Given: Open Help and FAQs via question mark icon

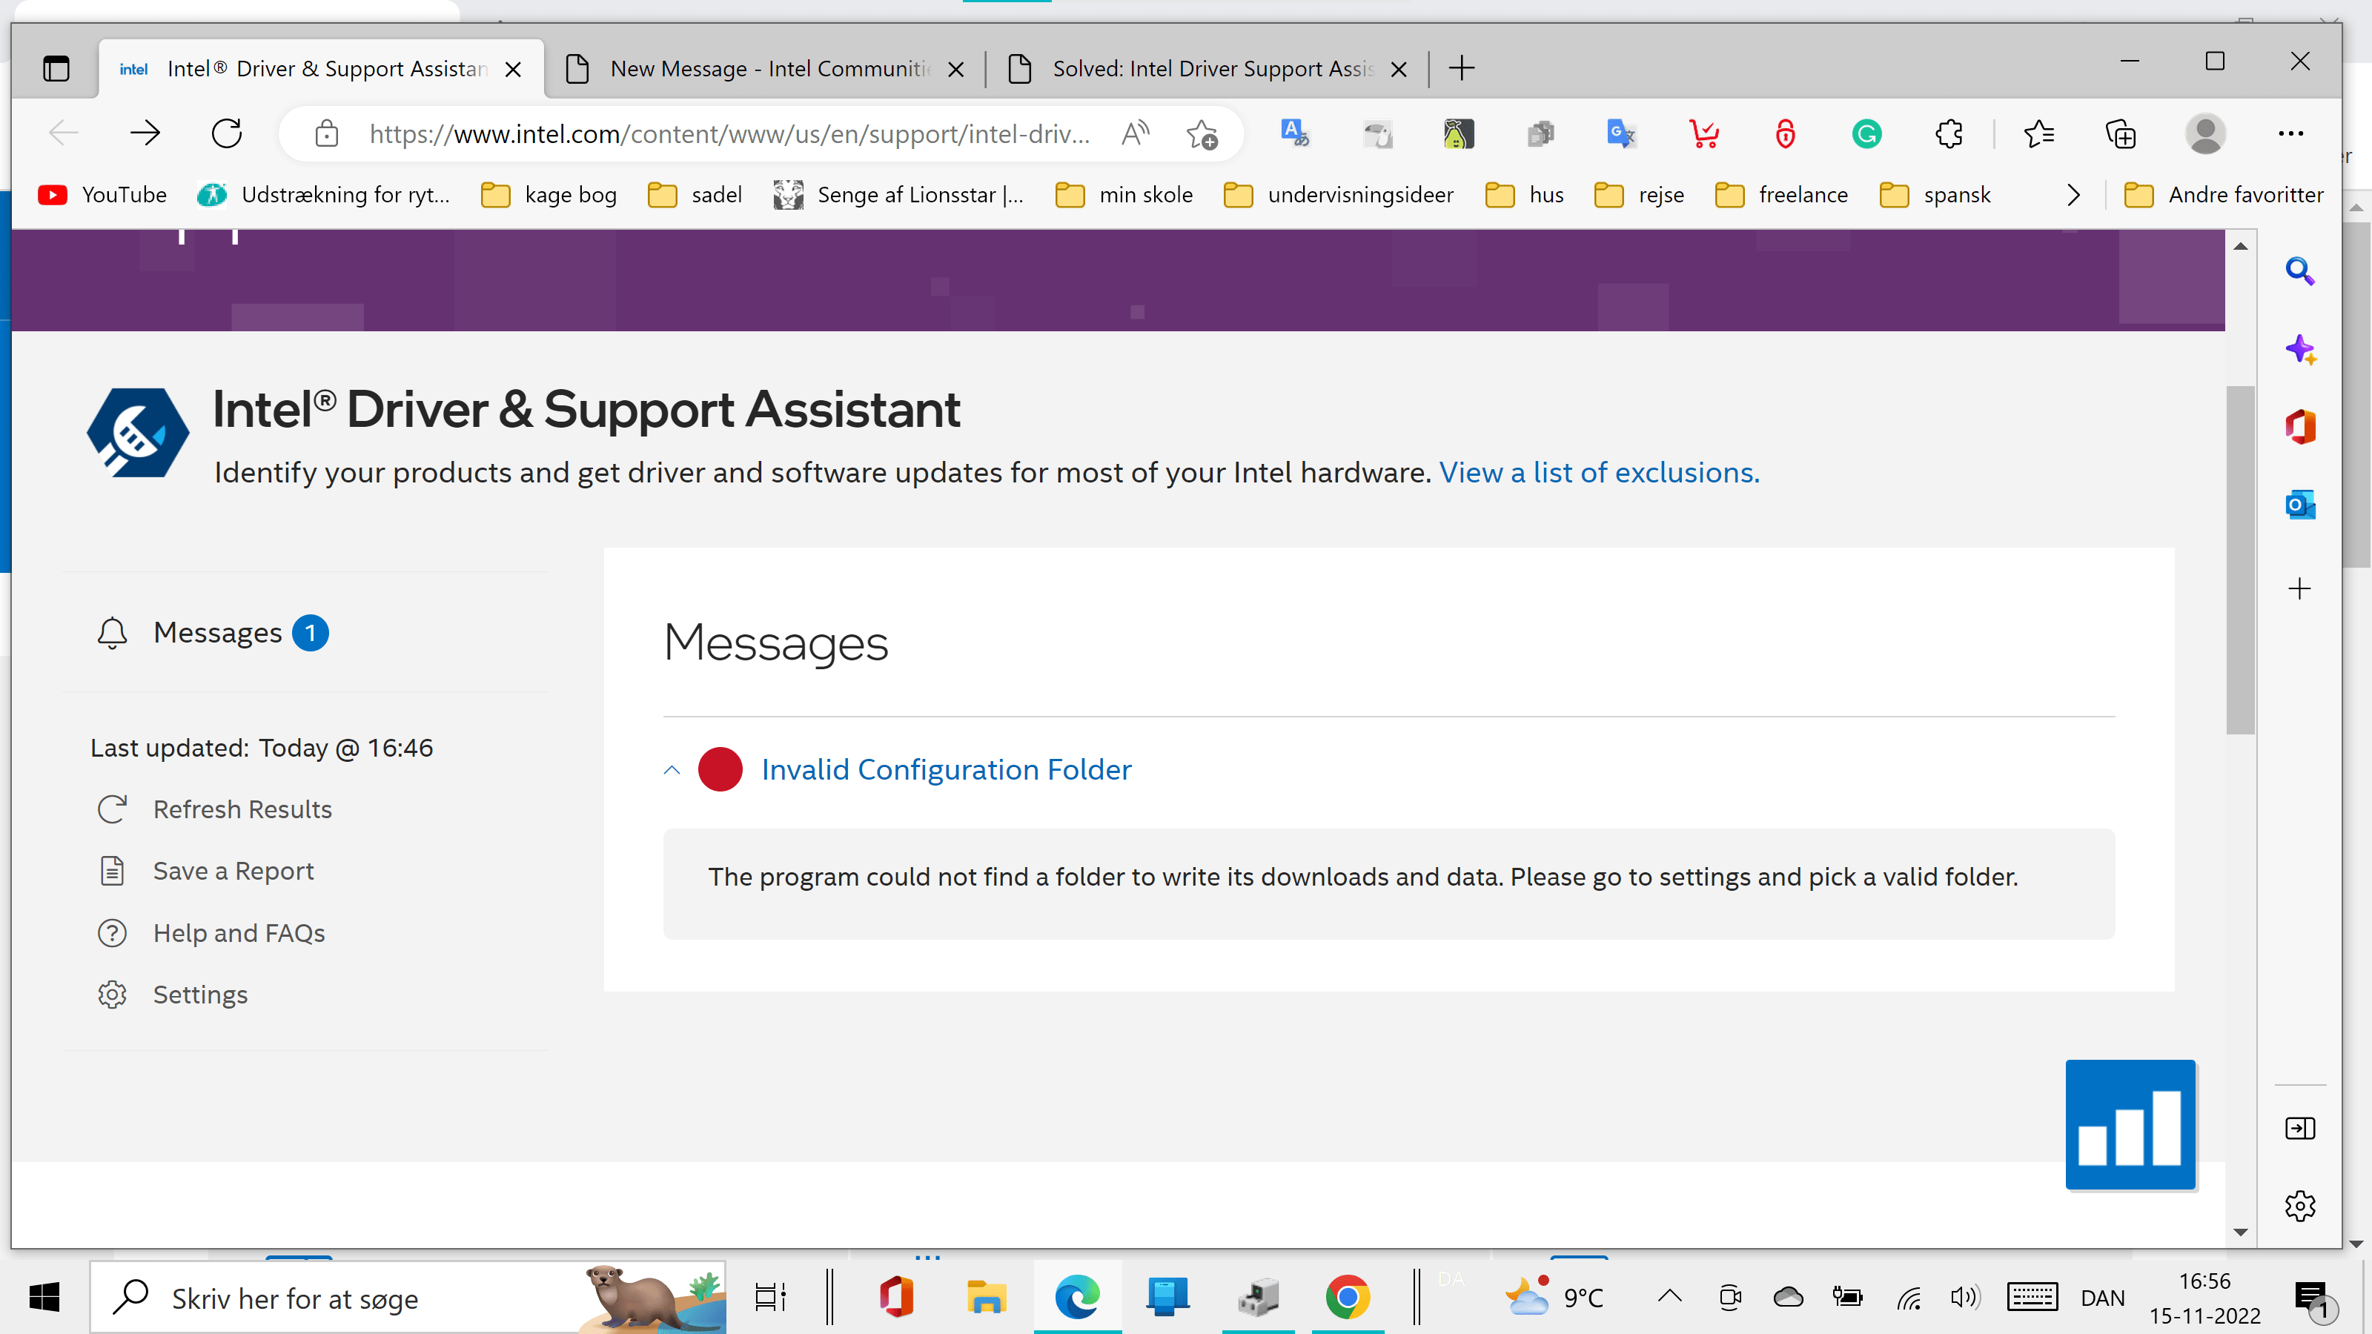Looking at the screenshot, I should point(113,932).
